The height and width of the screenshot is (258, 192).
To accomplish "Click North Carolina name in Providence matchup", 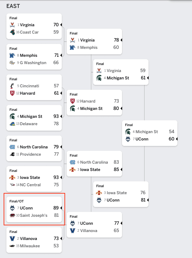I will [34, 147].
